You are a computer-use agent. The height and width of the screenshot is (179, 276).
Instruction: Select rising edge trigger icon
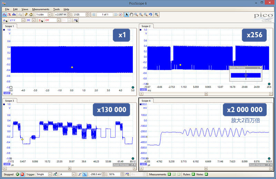(x=80, y=174)
